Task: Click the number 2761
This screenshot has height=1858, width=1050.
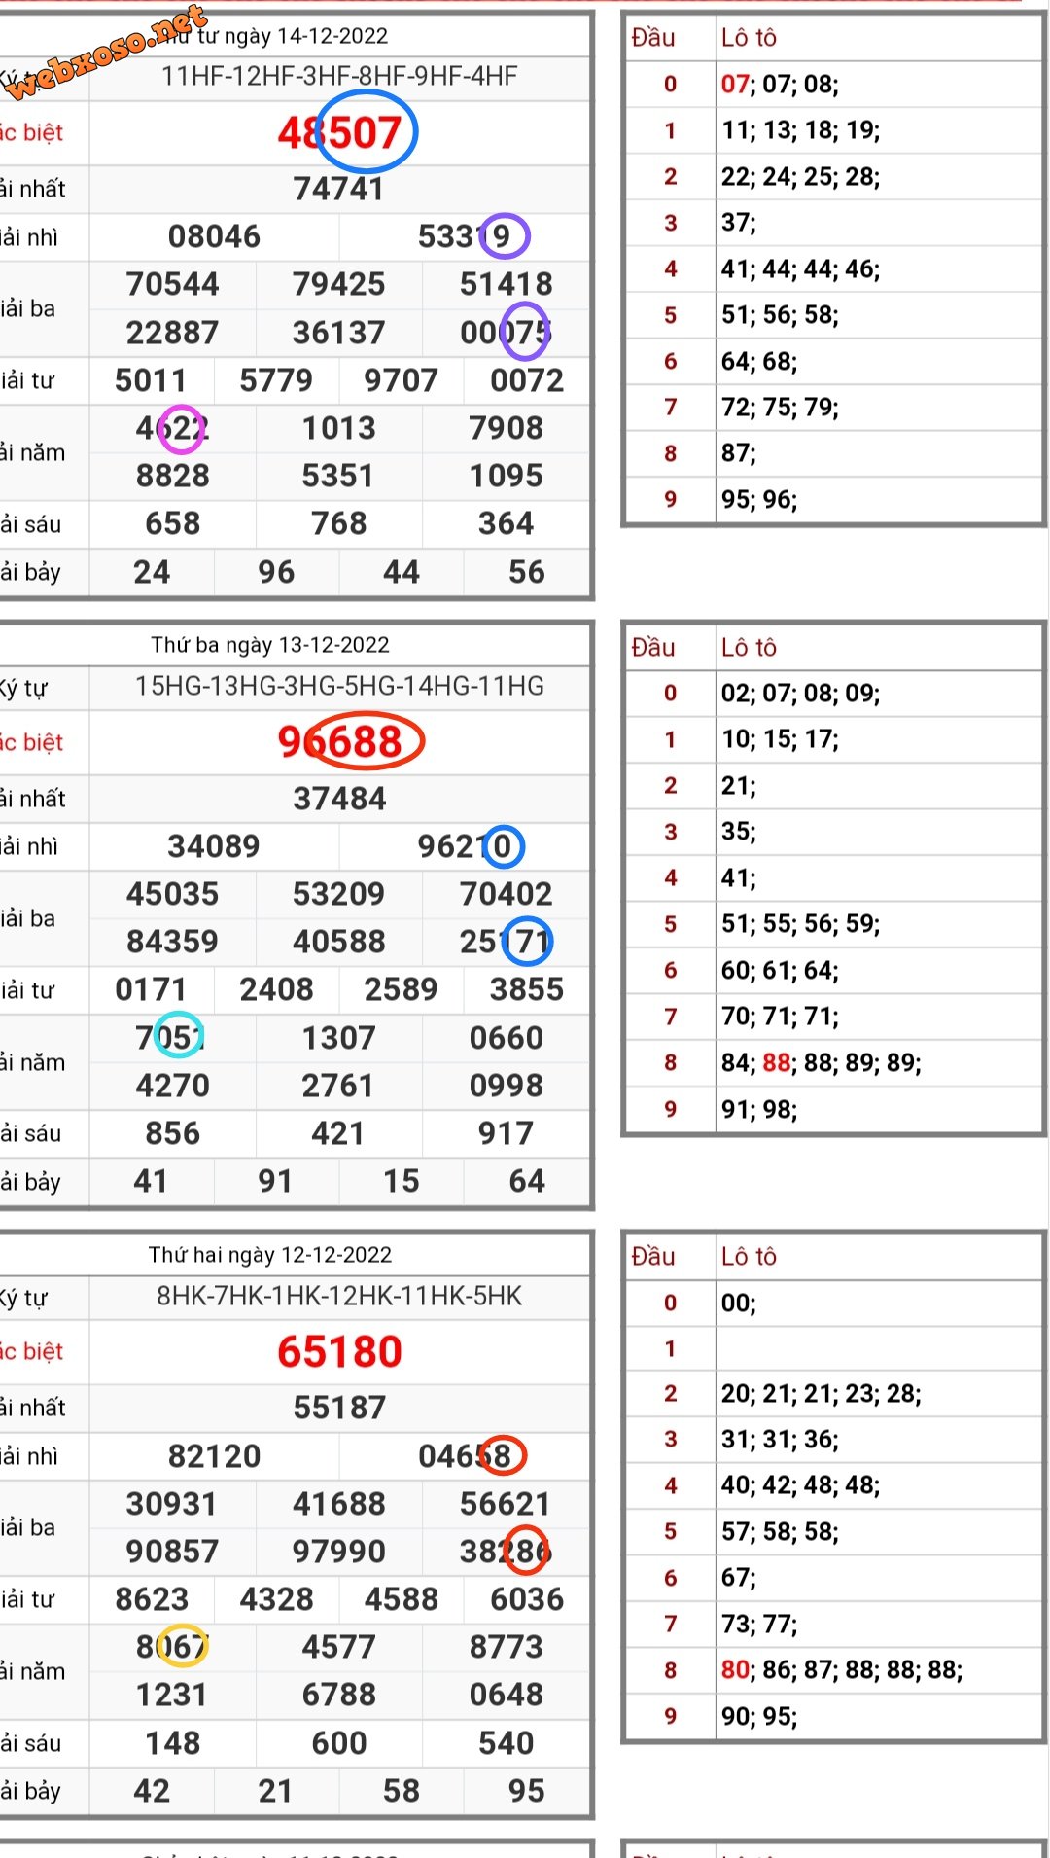Action: coord(338,1086)
